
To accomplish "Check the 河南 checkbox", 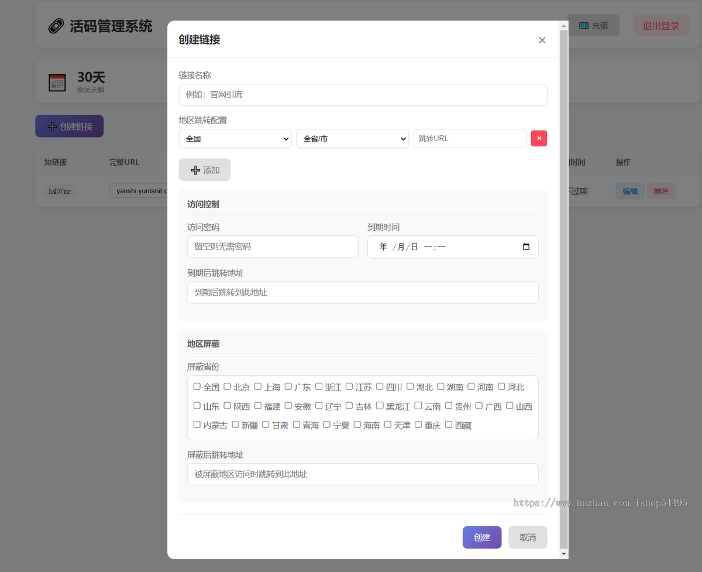I will point(471,386).
